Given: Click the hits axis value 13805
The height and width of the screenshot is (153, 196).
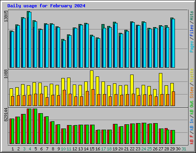Looking at the screenshot, I should point(6,16).
